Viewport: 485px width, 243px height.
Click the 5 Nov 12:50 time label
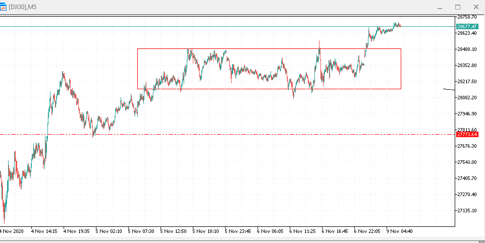[x=173, y=231]
